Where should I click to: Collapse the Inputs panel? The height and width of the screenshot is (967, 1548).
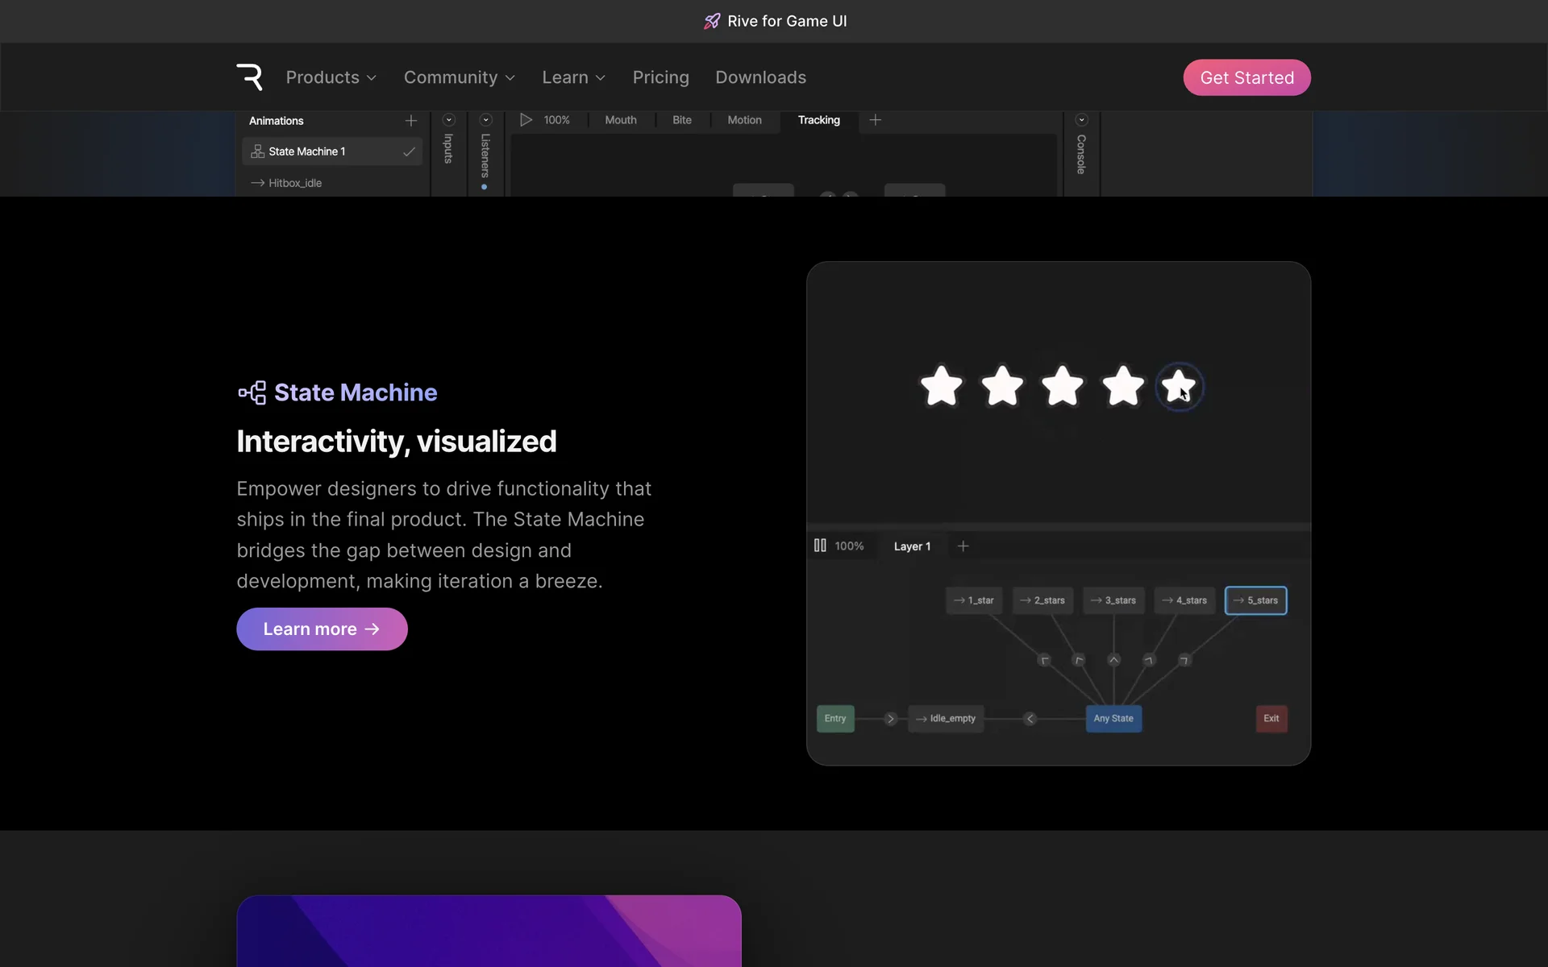coord(449,120)
